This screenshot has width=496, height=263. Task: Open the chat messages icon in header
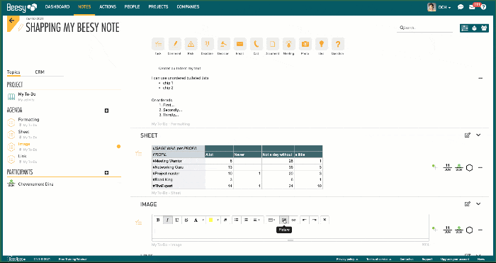coord(461,7)
